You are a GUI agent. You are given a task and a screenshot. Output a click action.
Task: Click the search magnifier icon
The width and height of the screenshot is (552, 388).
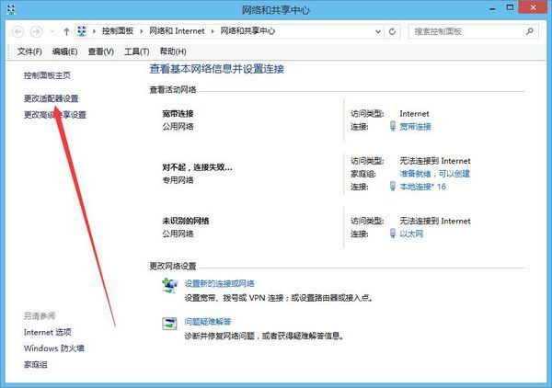coord(530,31)
